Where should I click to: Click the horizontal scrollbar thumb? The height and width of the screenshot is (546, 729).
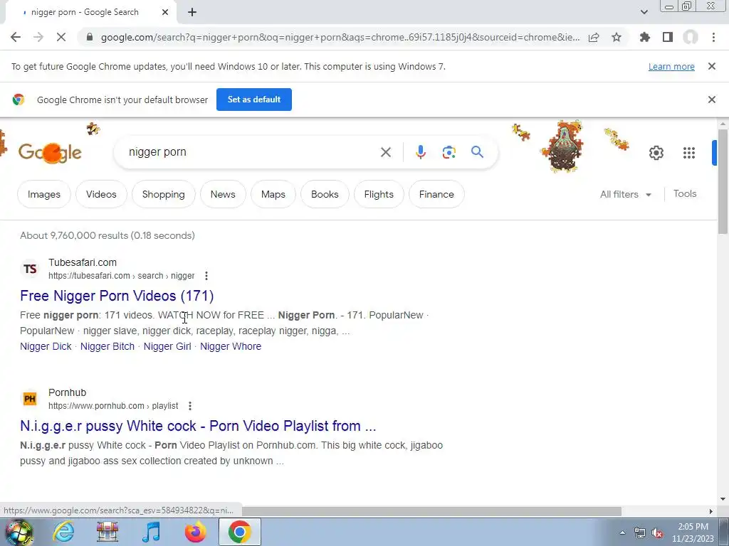pos(431,511)
